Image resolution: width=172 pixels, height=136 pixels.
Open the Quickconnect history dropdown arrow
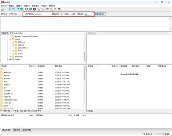(x=107, y=14)
